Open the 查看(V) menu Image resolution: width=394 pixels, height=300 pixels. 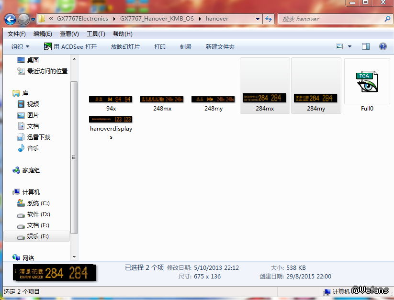point(69,34)
